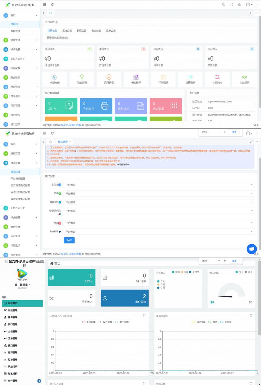Viewport: 261px width, 386px height.
Task: Click the 订单记录 shortcut icon
Action: coord(163,77)
